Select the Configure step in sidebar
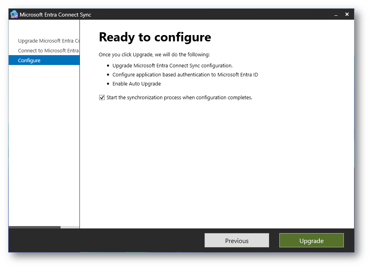The width and height of the screenshot is (371, 269). pyautogui.click(x=44, y=60)
